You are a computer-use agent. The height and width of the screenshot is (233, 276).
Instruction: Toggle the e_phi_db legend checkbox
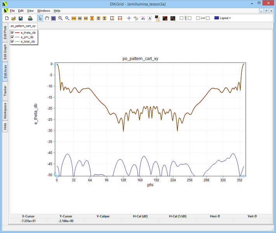click(x=12, y=37)
